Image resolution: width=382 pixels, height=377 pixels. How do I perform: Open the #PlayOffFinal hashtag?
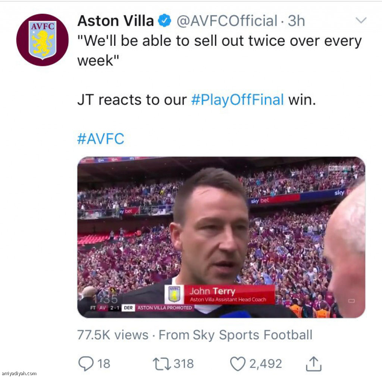click(x=238, y=100)
